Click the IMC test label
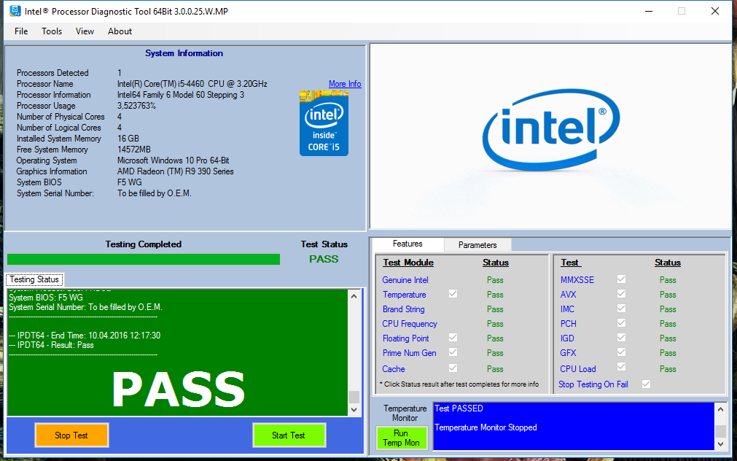 click(567, 309)
